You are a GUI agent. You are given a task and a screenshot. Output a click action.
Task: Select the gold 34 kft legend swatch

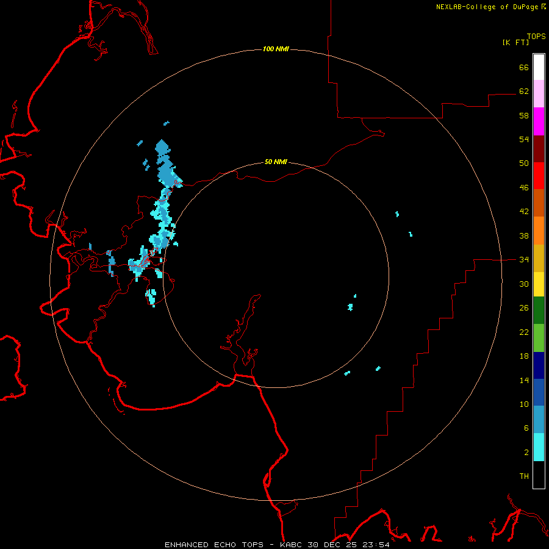(539, 258)
